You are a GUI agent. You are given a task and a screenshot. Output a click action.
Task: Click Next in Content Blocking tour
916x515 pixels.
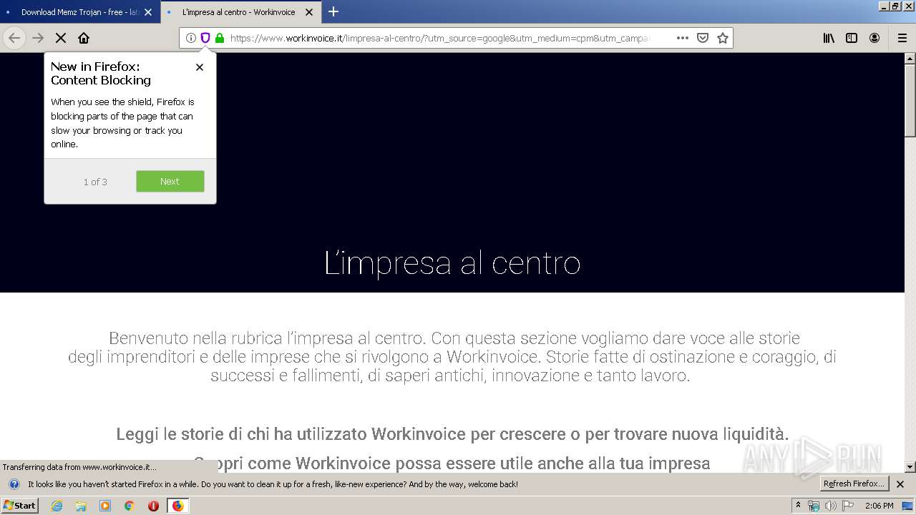click(x=170, y=182)
